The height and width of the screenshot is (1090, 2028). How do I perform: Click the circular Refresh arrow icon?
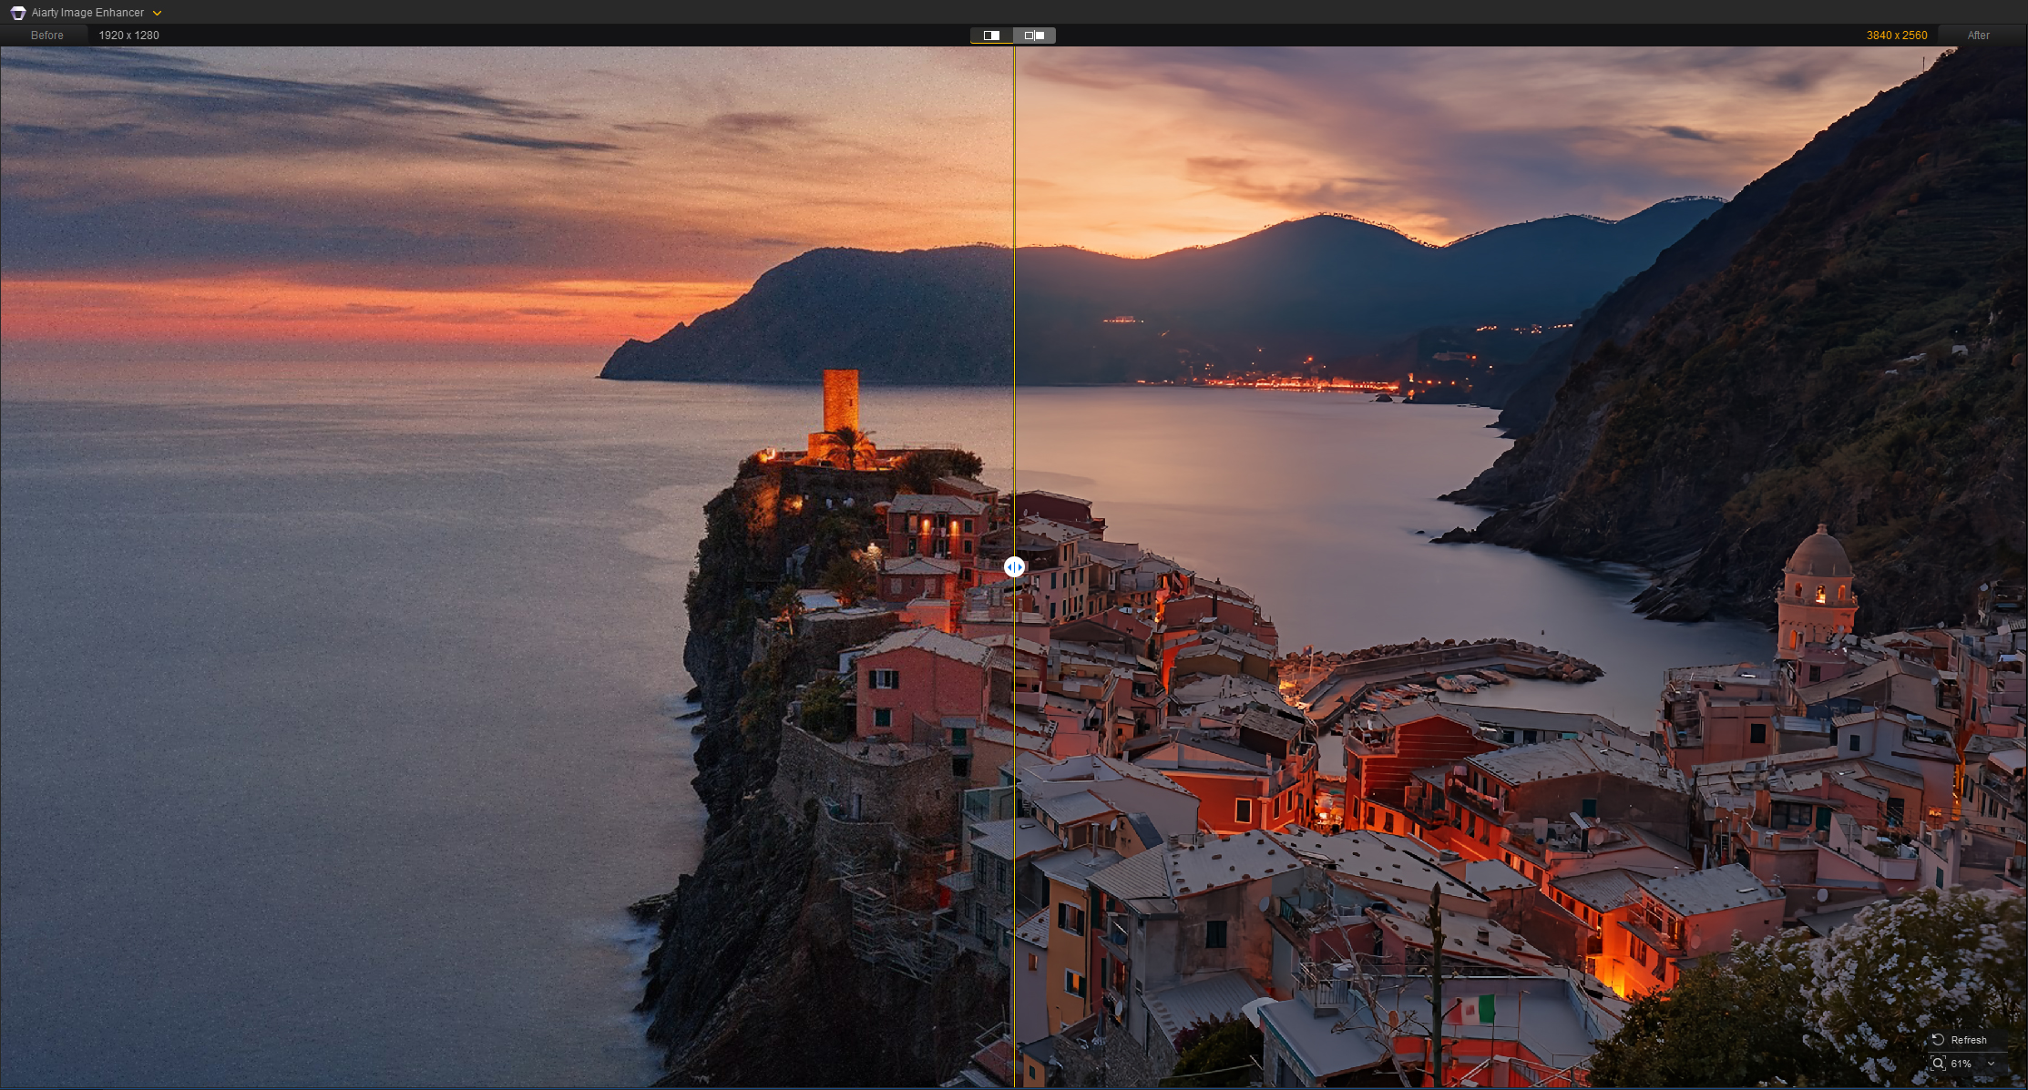(1938, 1040)
